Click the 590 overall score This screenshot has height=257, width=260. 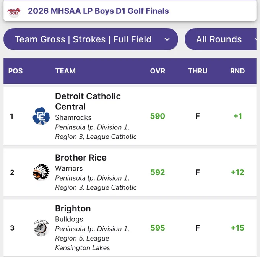point(158,116)
